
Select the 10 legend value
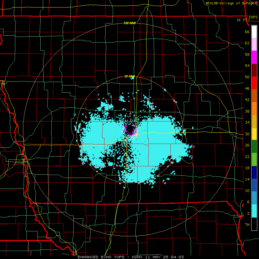[x=247, y=191]
